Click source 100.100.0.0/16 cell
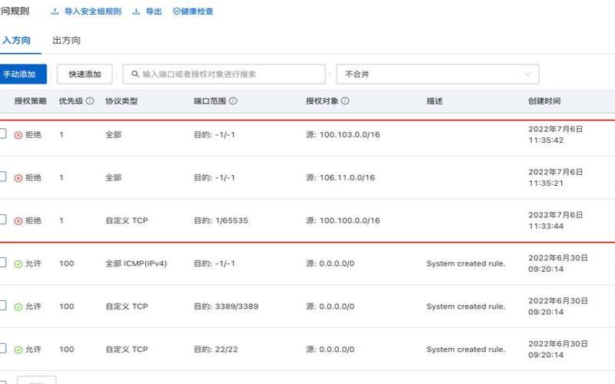Viewport: 615px width, 384px height. tap(343, 220)
